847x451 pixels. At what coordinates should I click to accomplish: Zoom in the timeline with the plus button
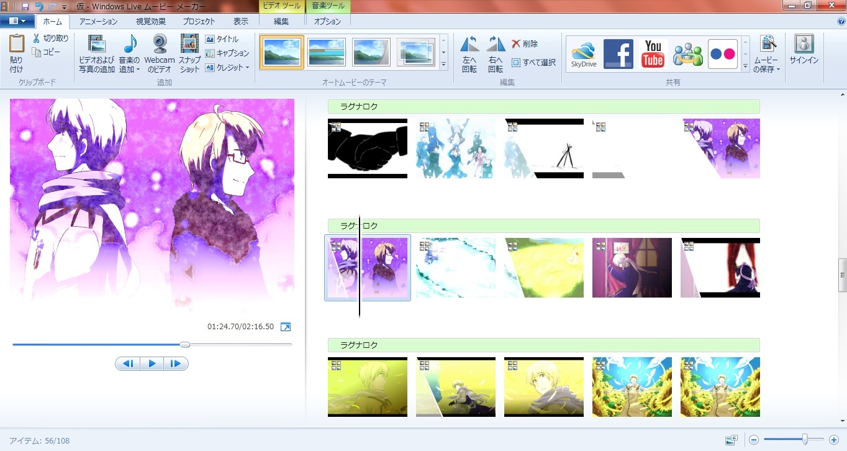(x=834, y=440)
